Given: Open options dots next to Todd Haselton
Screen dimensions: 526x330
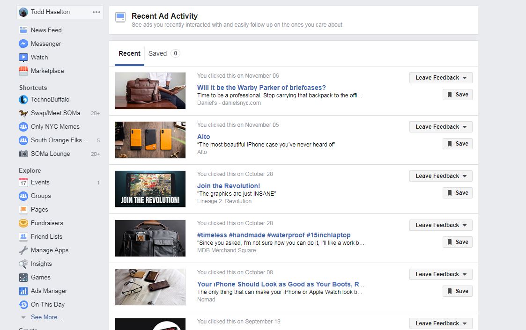Looking at the screenshot, I should click(96, 12).
